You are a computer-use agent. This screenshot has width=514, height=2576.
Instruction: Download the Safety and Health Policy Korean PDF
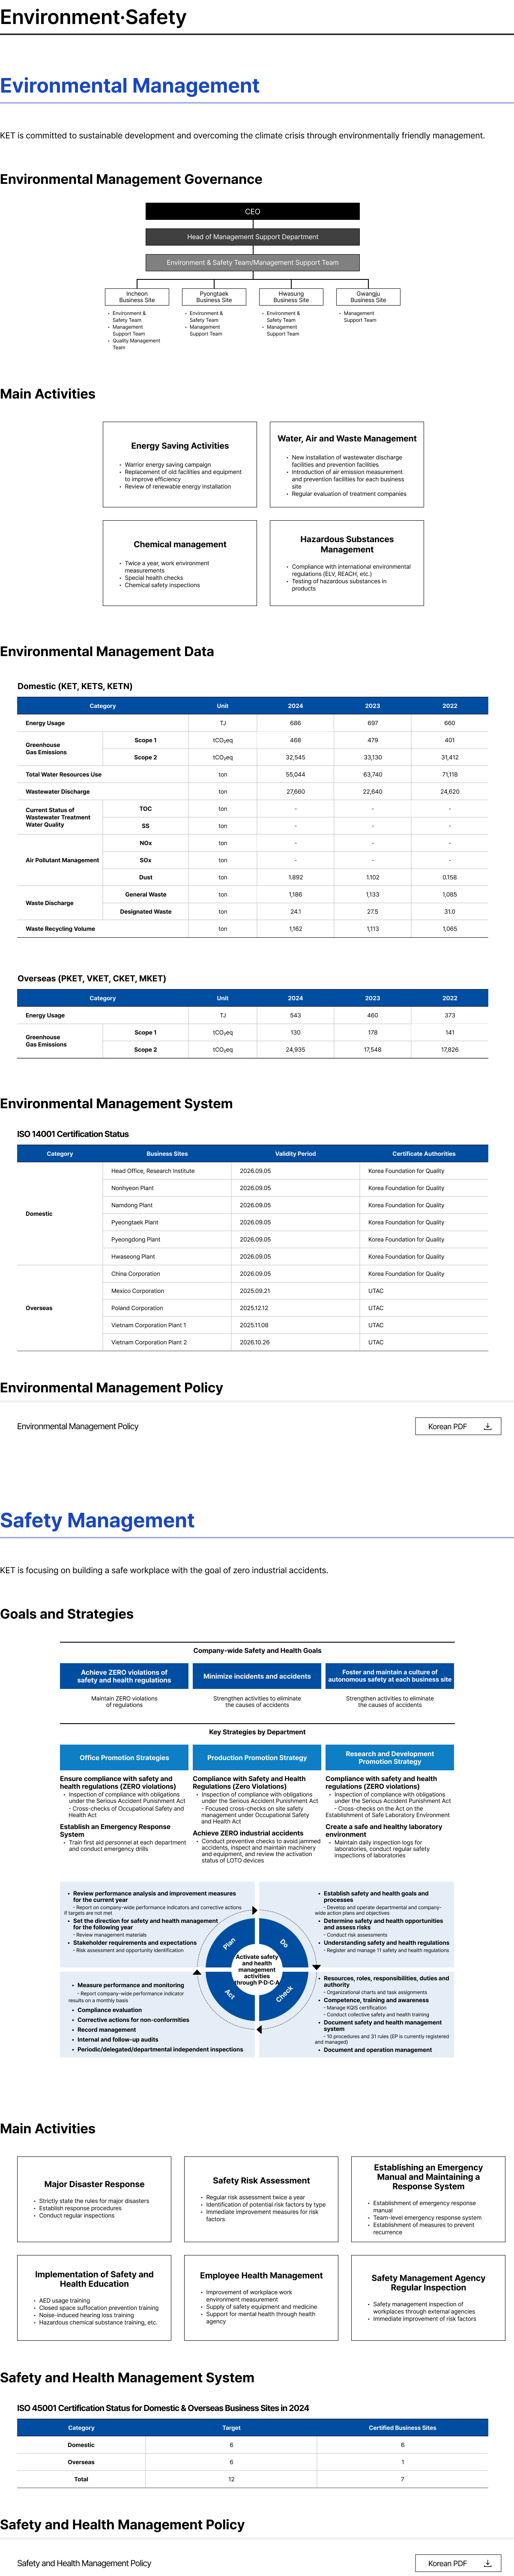458,2563
